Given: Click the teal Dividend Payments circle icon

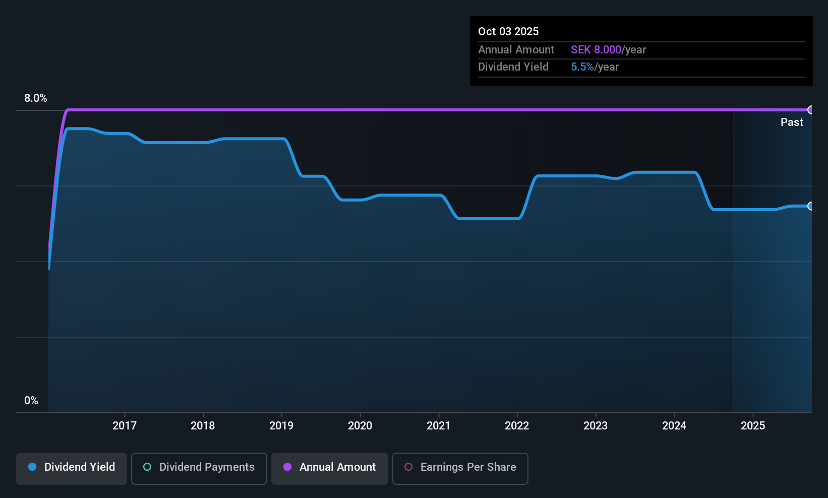Looking at the screenshot, I should [147, 467].
